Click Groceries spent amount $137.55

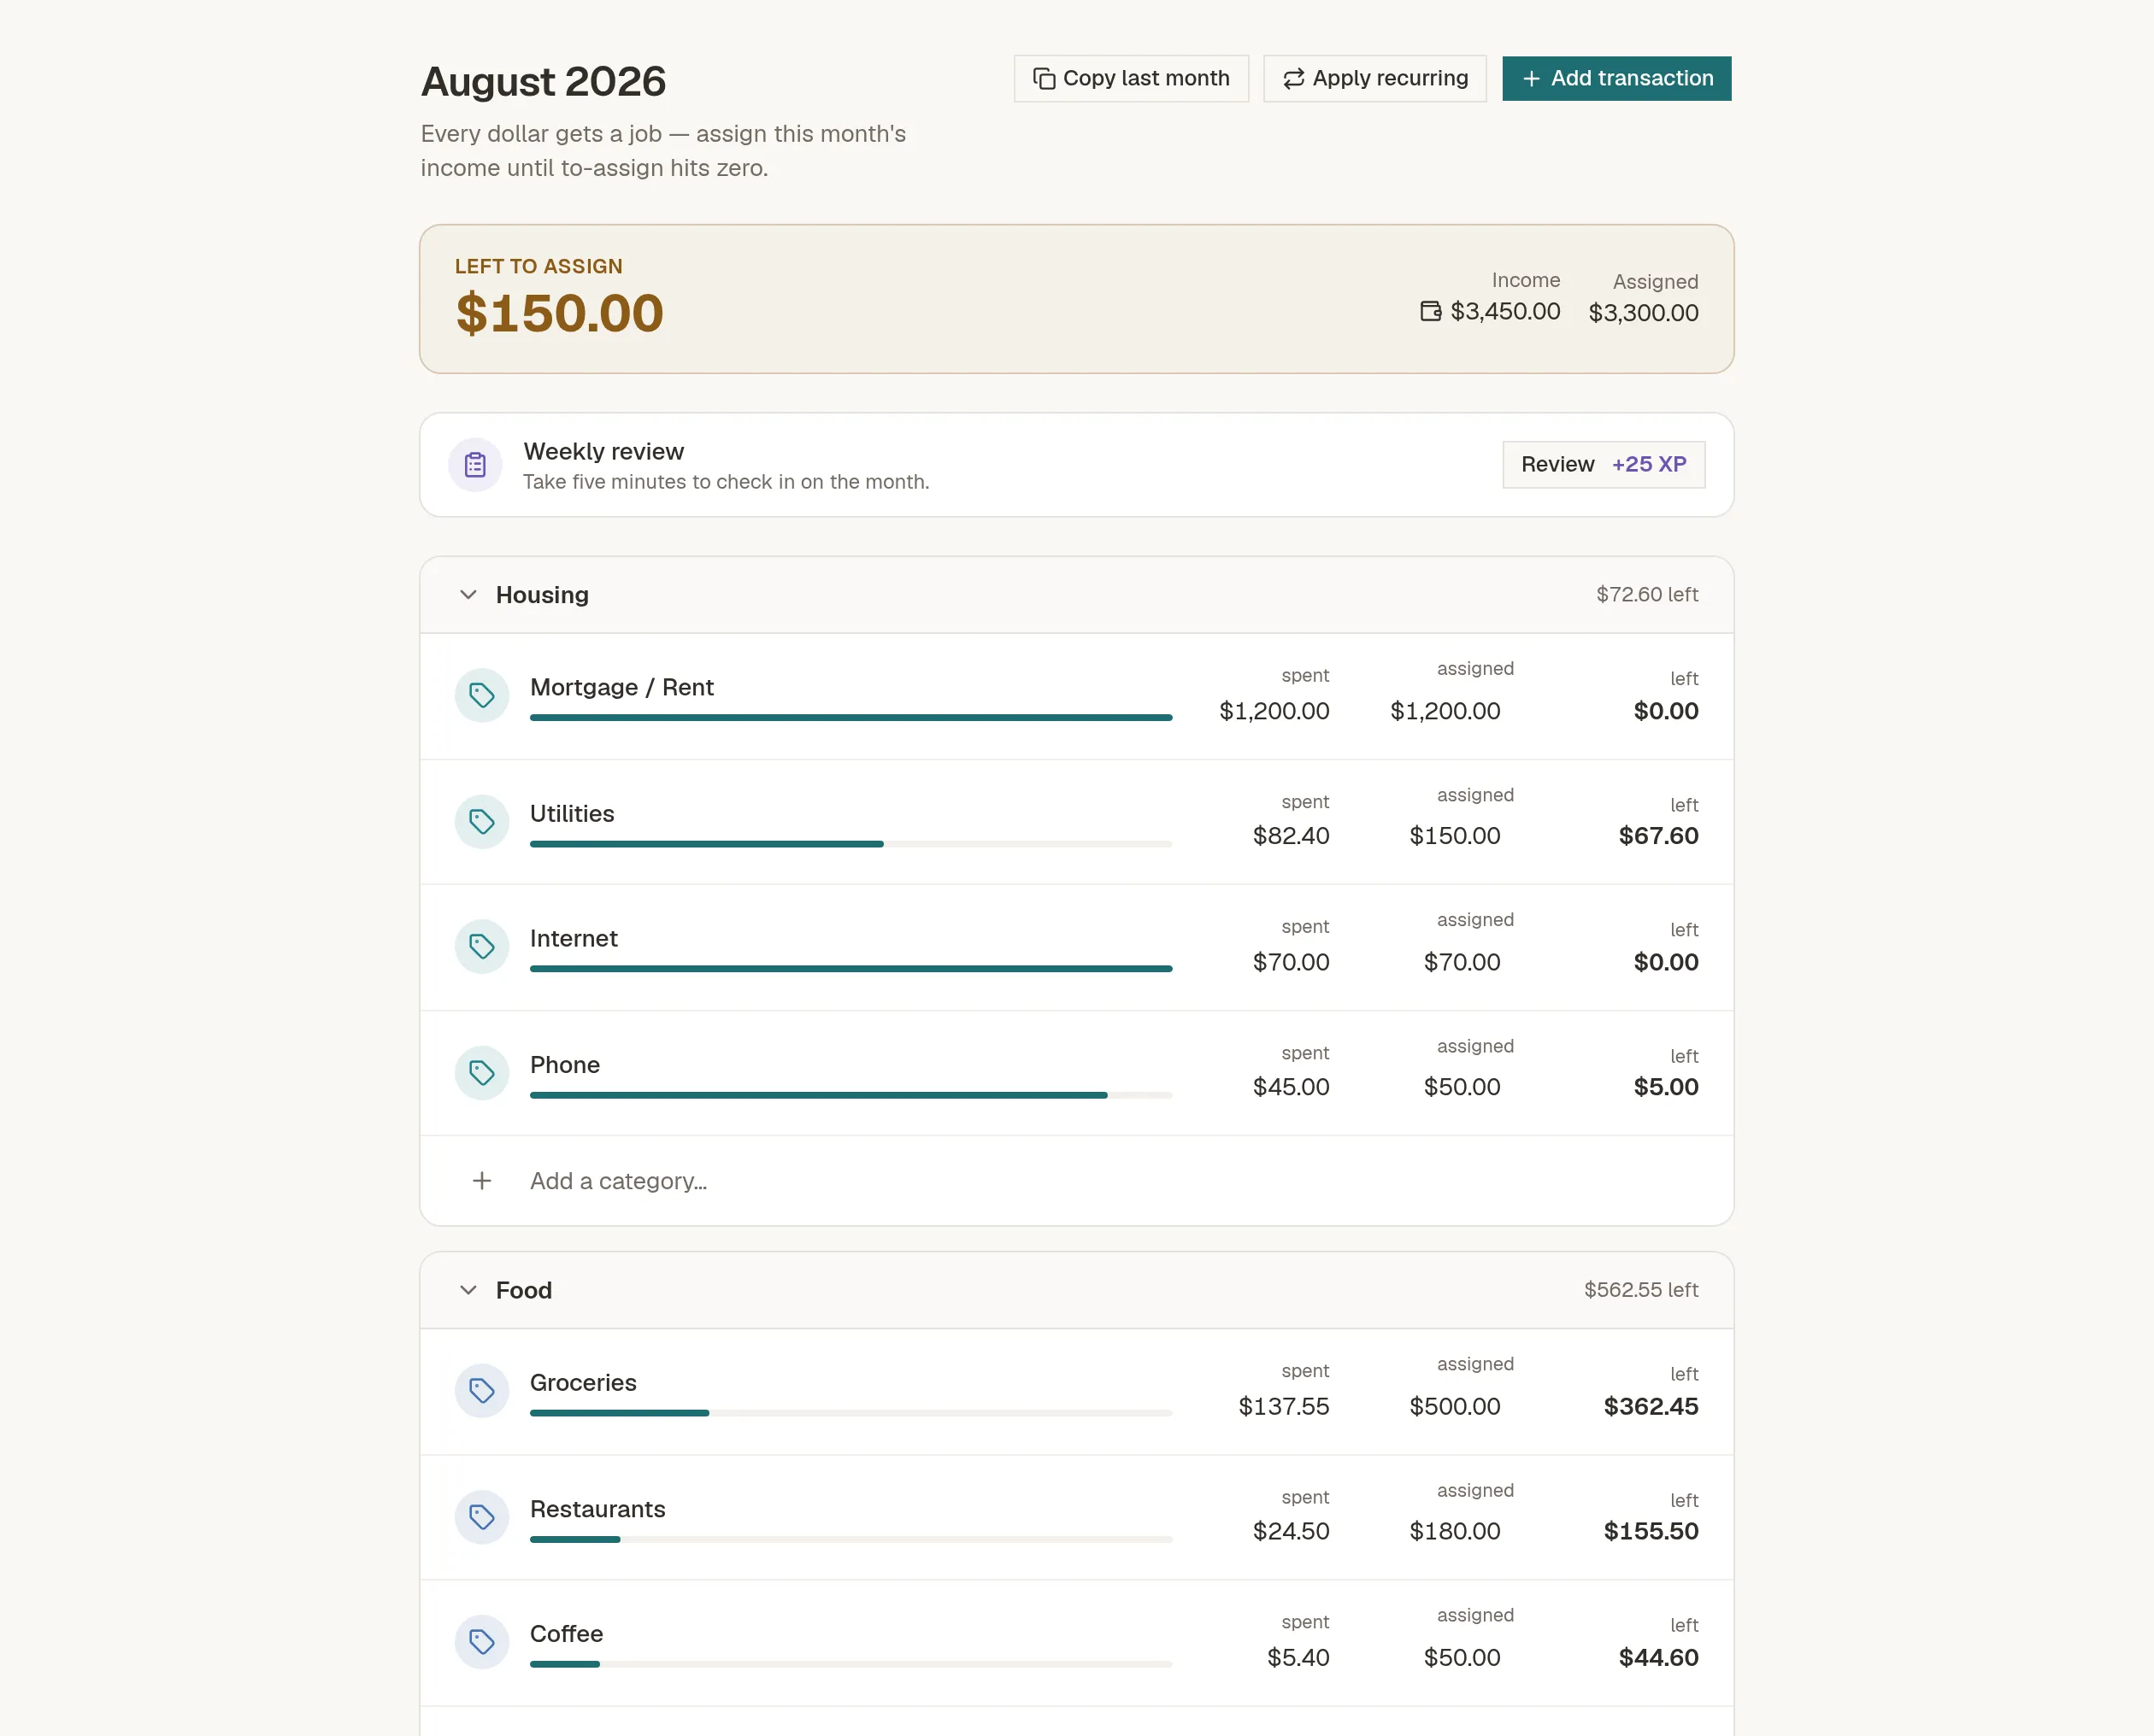[x=1284, y=1407]
